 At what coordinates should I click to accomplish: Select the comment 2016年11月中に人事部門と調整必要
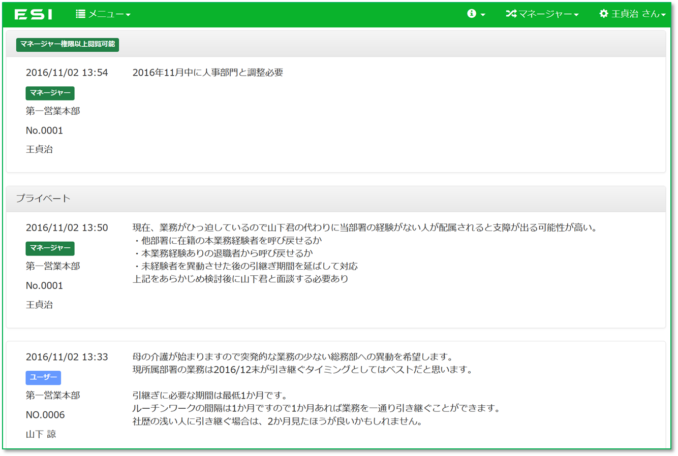[x=208, y=73]
